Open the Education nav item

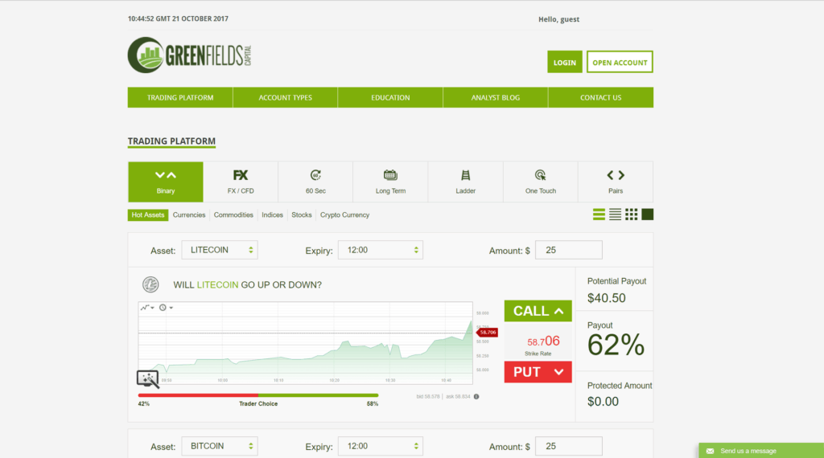(390, 97)
